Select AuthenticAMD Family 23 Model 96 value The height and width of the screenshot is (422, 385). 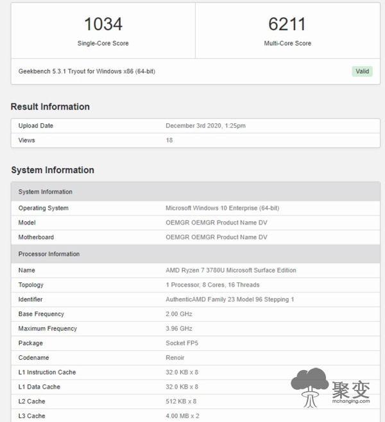point(230,300)
